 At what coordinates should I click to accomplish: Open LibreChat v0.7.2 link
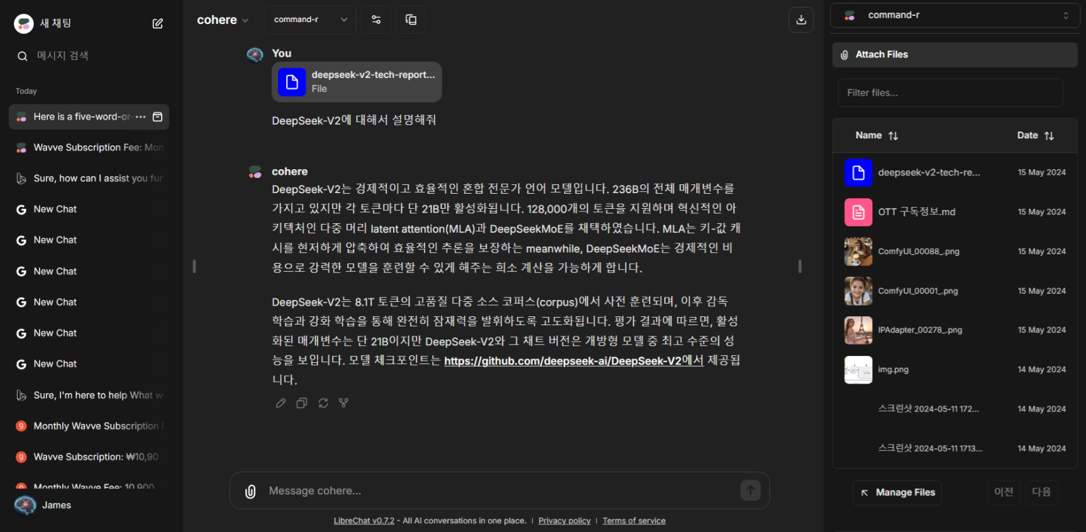[x=364, y=521]
